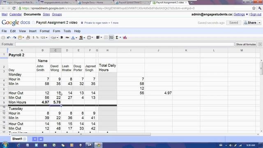The height and width of the screenshot is (148, 263).
Task: Toggle strikethrough Abc icon
Action: pyautogui.click(x=67, y=37)
